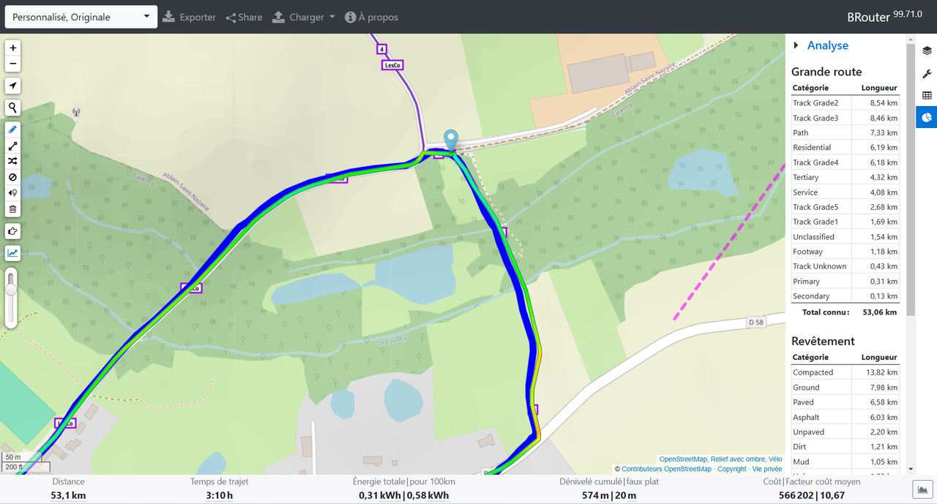Collapse the Analyse section arrow

[796, 45]
